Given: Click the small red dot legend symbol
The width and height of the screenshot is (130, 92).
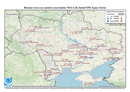Looking at the screenshot, I should [x=121, y=16].
